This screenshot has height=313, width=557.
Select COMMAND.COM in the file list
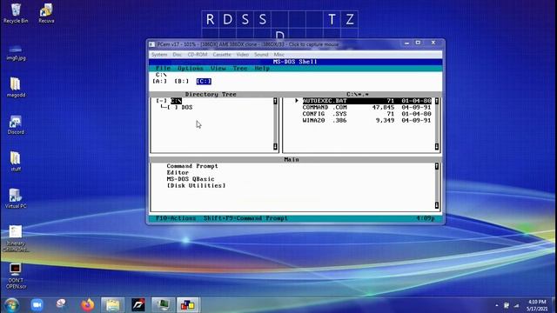coord(367,107)
